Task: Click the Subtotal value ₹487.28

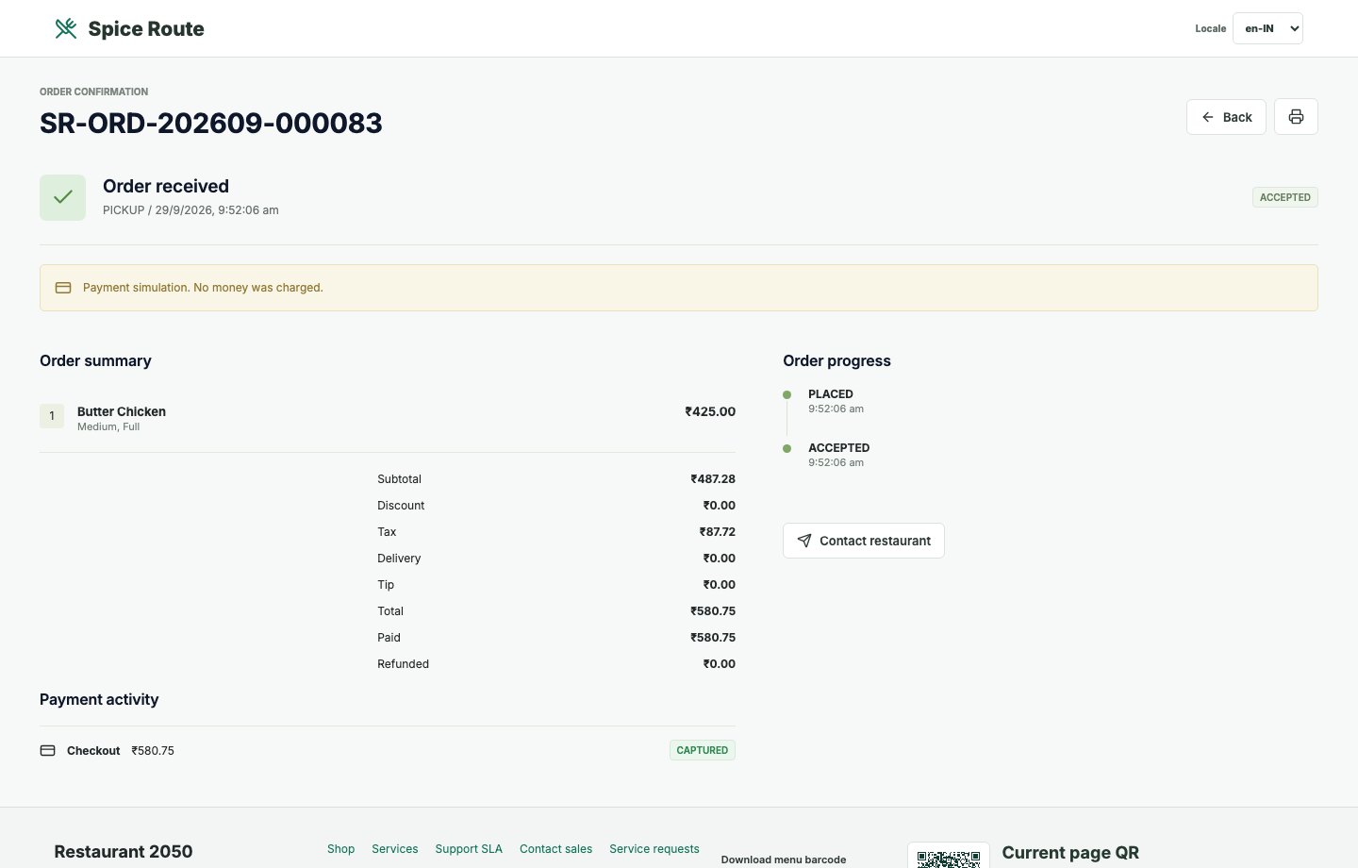Action: point(713,479)
